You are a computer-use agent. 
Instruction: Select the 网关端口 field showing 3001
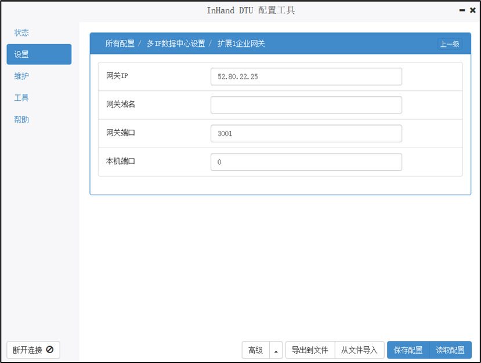coord(306,133)
